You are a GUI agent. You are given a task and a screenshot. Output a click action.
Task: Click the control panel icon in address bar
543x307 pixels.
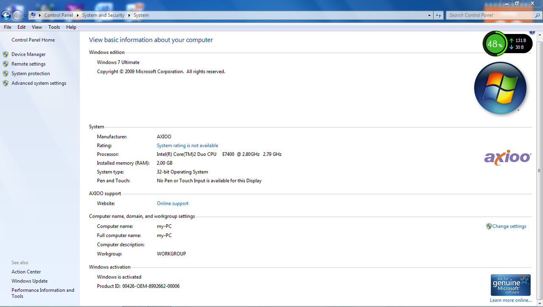33,15
